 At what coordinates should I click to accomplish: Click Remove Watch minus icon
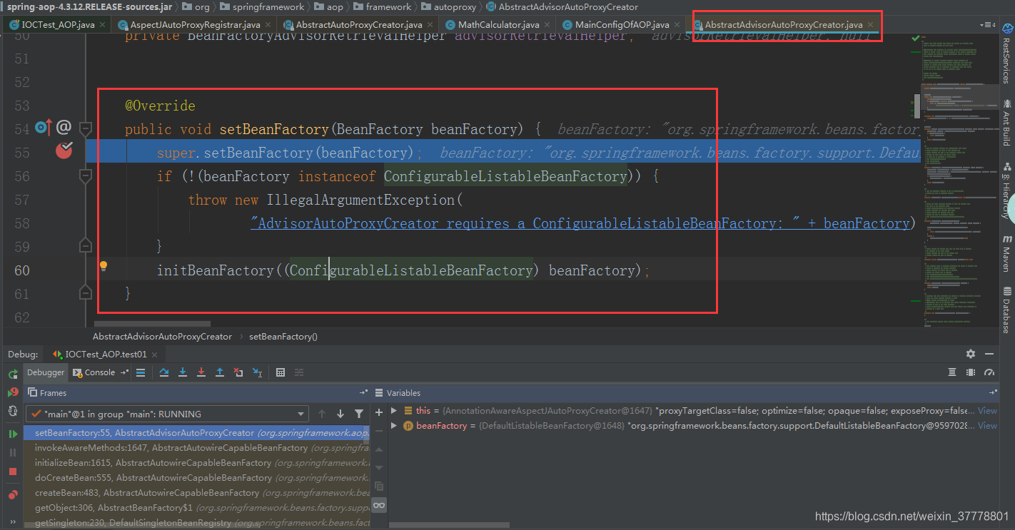(x=379, y=430)
